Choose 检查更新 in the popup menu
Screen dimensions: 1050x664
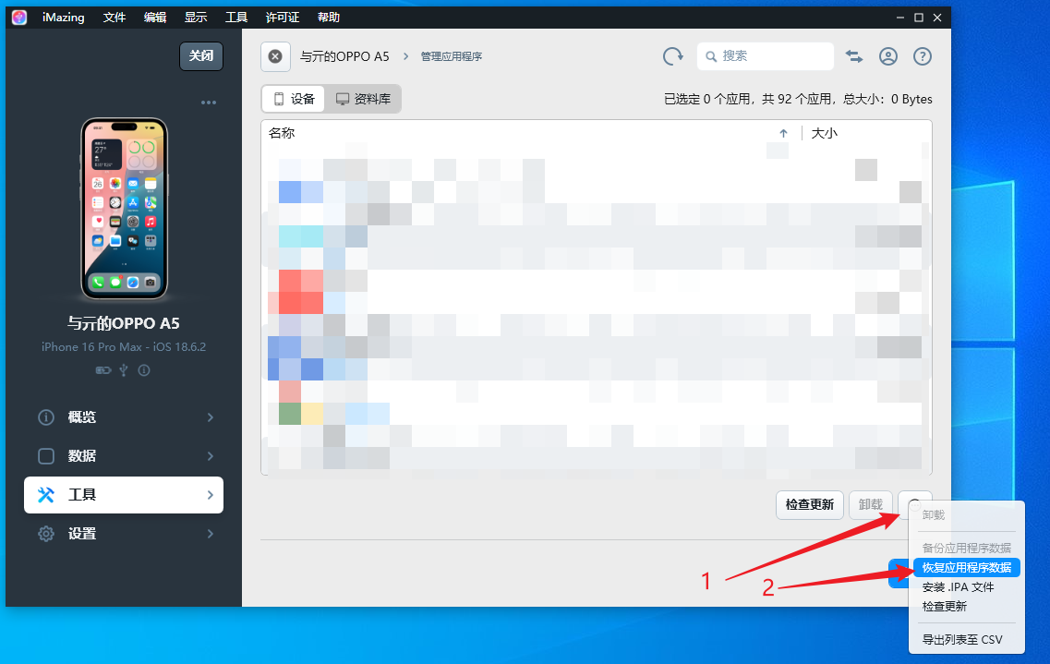(x=944, y=607)
